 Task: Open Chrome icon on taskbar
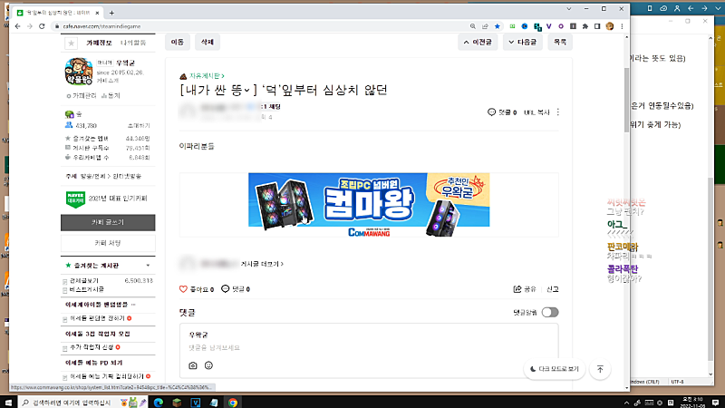(233, 403)
